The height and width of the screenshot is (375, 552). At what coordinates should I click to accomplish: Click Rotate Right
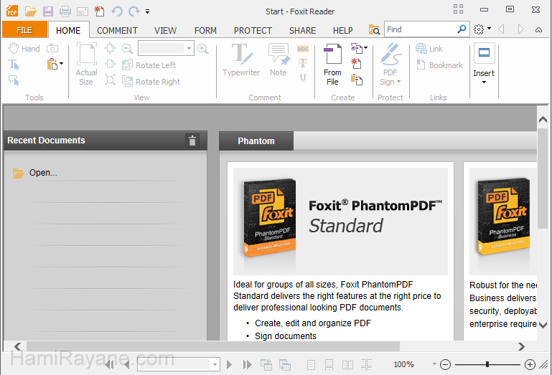pos(151,82)
